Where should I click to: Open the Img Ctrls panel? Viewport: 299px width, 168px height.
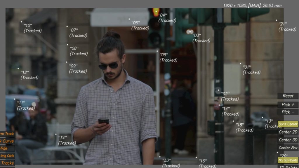point(7,156)
